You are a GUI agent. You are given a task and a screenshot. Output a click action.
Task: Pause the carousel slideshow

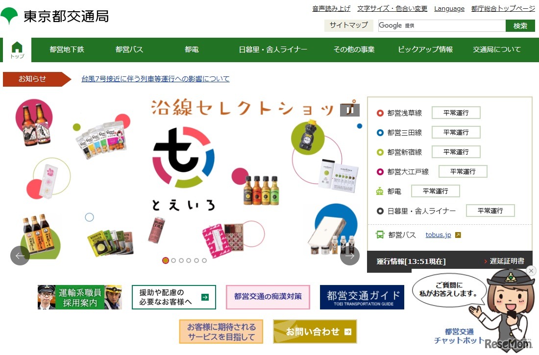tap(349, 110)
